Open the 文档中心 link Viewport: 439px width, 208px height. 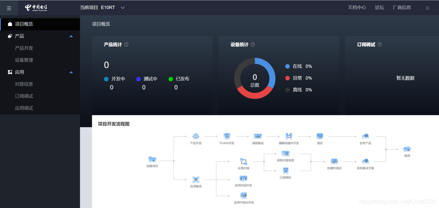click(x=357, y=7)
